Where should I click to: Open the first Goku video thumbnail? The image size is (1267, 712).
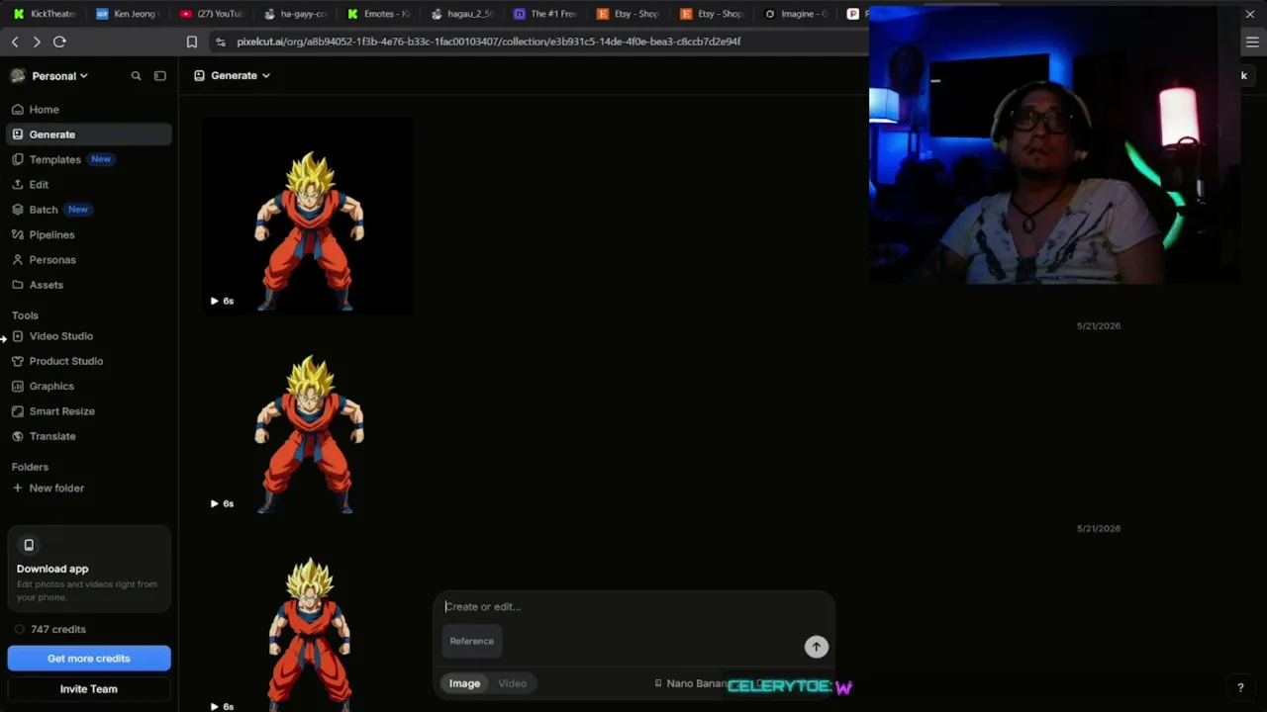click(x=309, y=217)
